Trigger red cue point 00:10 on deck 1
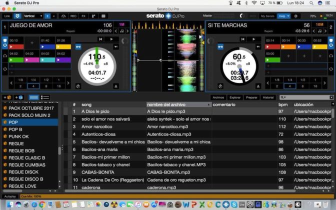The image size is (336, 210). tap(16, 46)
